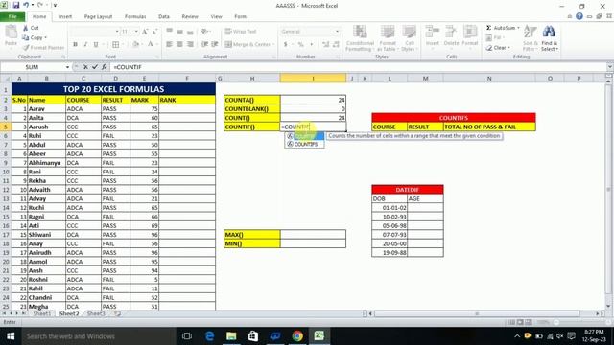Click the Decrease Indent icon

(x=204, y=45)
